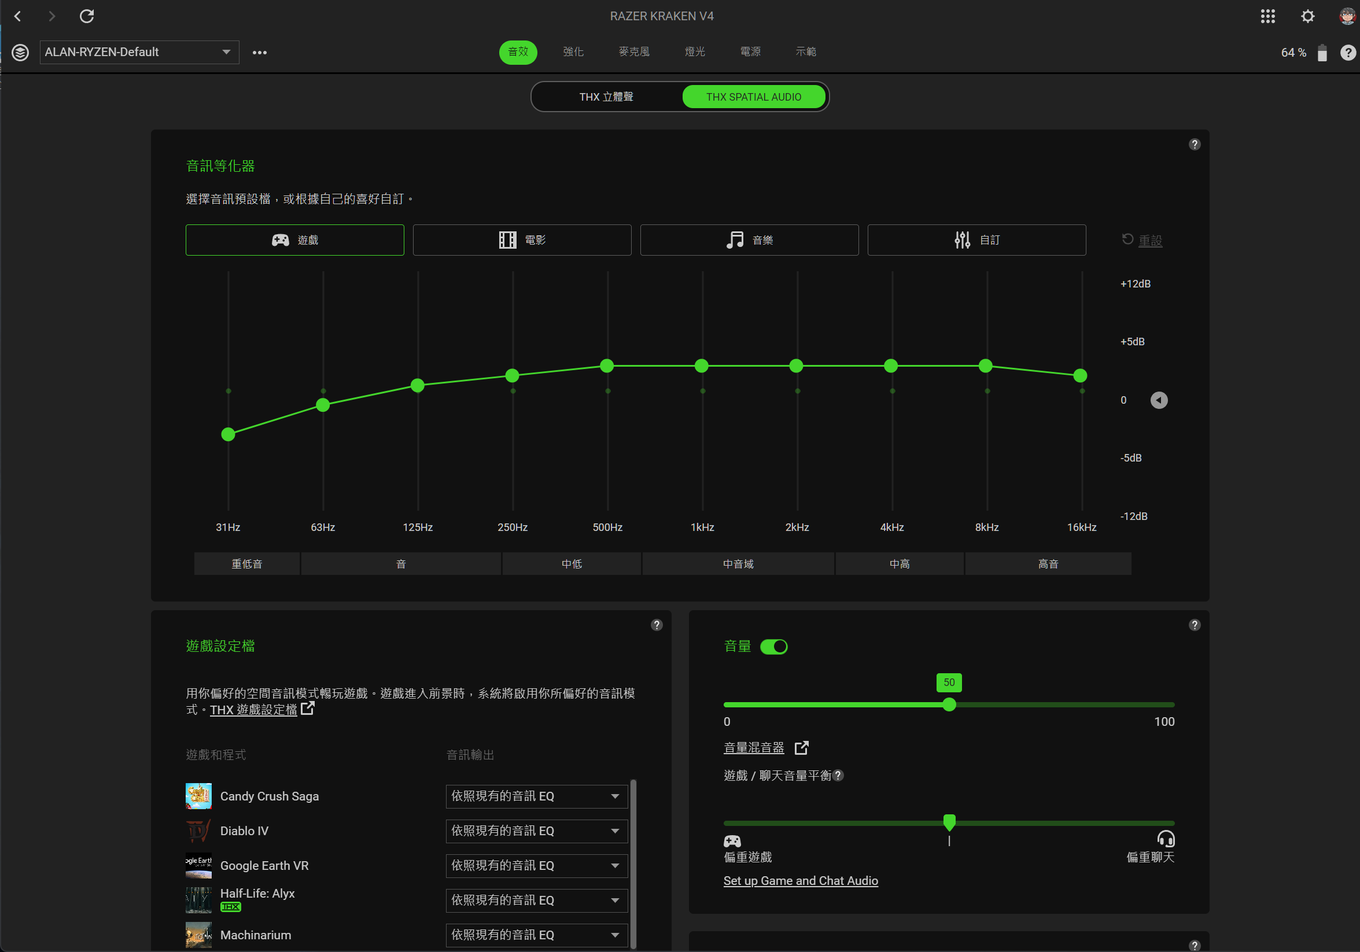Open Candy Crush Saga audio output dropdown
This screenshot has height=952, width=1360.
(537, 796)
